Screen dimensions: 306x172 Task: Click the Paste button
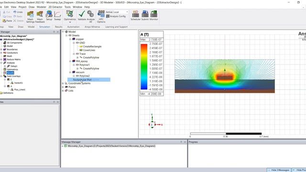click(x=7, y=21)
